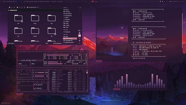Switch to active workspace 3 in bar
This screenshot has height=105, width=186.
pyautogui.click(x=93, y=1)
